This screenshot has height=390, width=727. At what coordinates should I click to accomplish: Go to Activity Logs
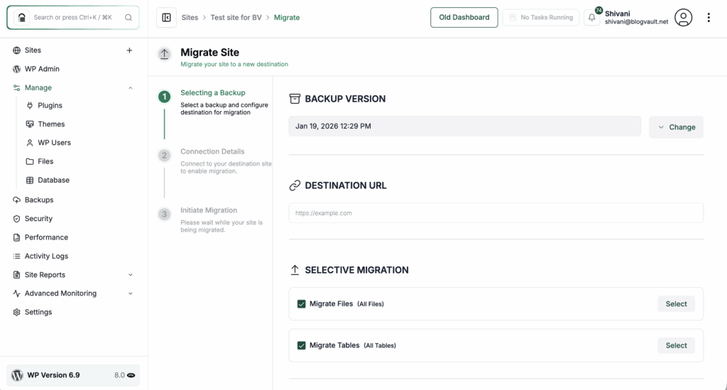46,256
